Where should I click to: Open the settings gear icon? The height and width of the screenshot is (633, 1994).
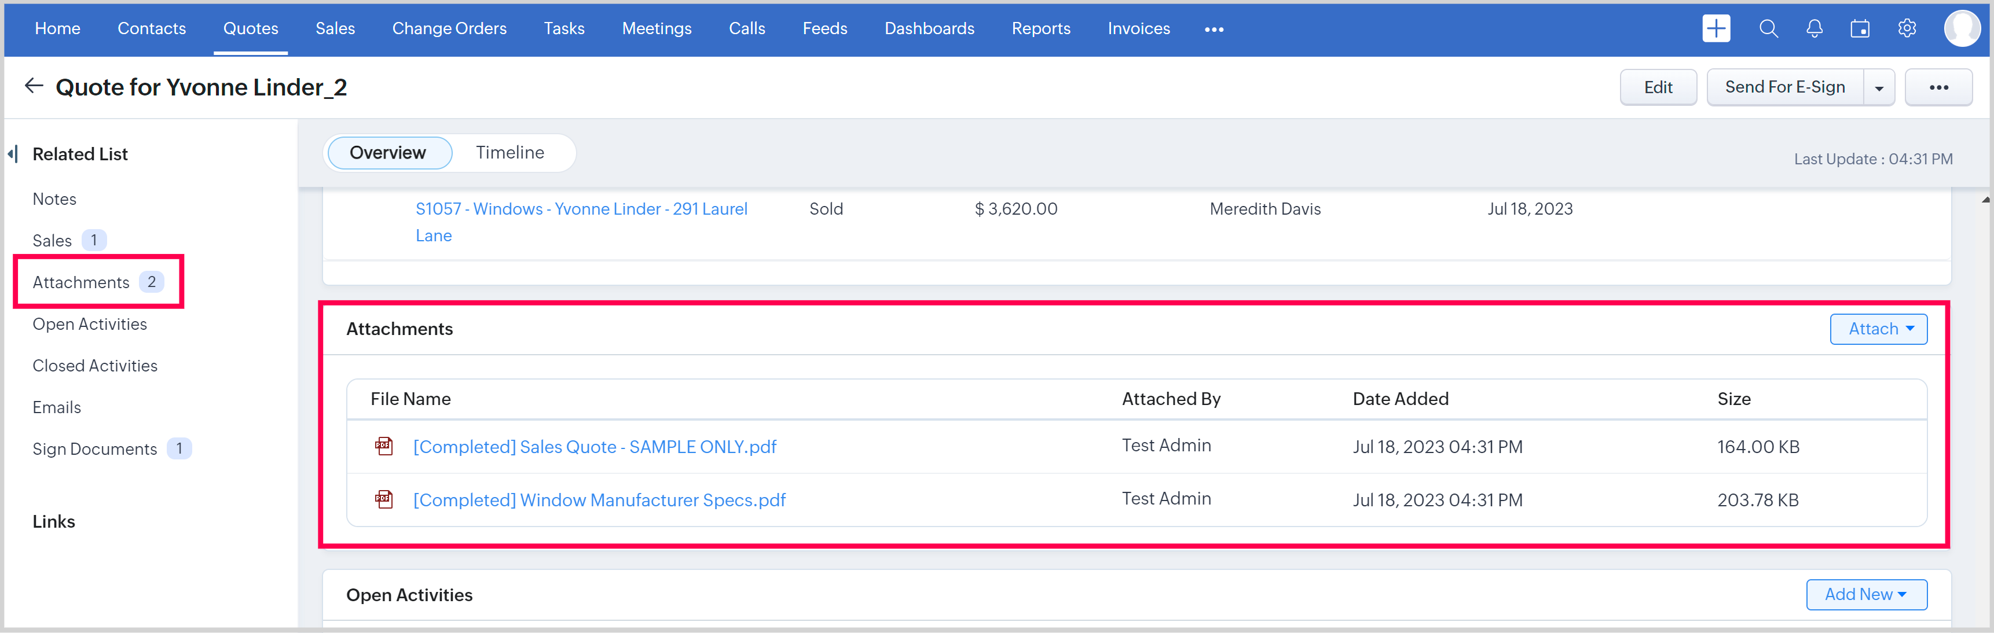point(1907,28)
